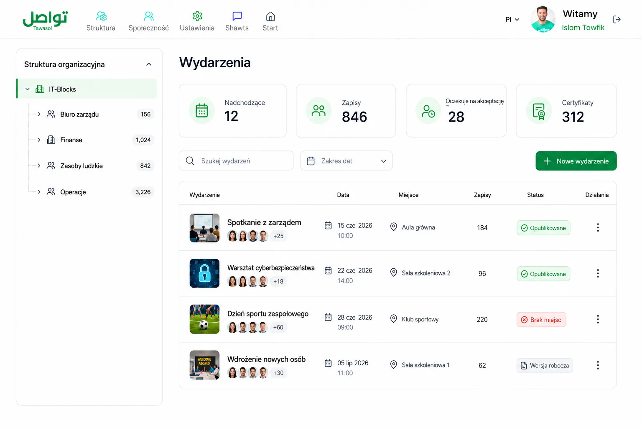This screenshot has height=428, width=642.
Task: Collapse the Struktura organizacyjna panel
Action: pos(149,64)
